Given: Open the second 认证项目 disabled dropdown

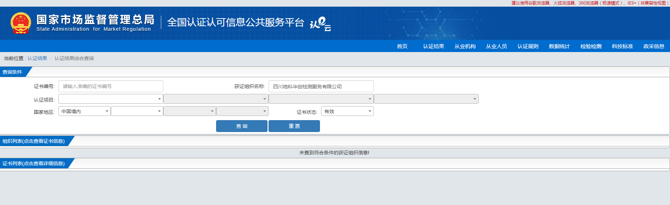Looking at the screenshot, I should (216, 99).
